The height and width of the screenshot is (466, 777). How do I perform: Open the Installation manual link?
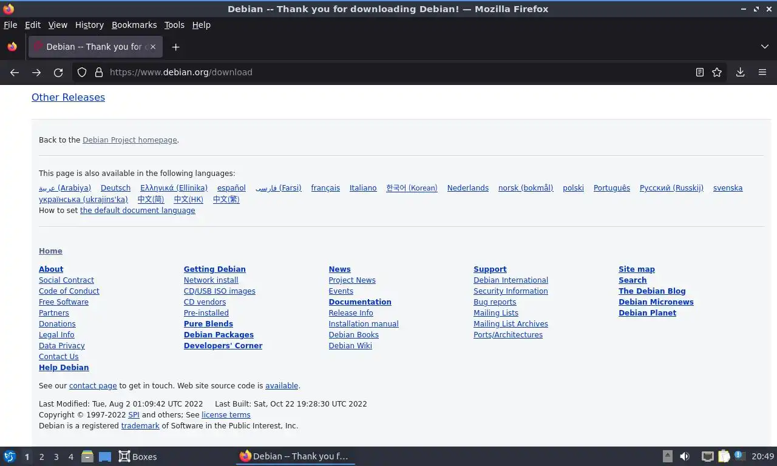tap(364, 324)
